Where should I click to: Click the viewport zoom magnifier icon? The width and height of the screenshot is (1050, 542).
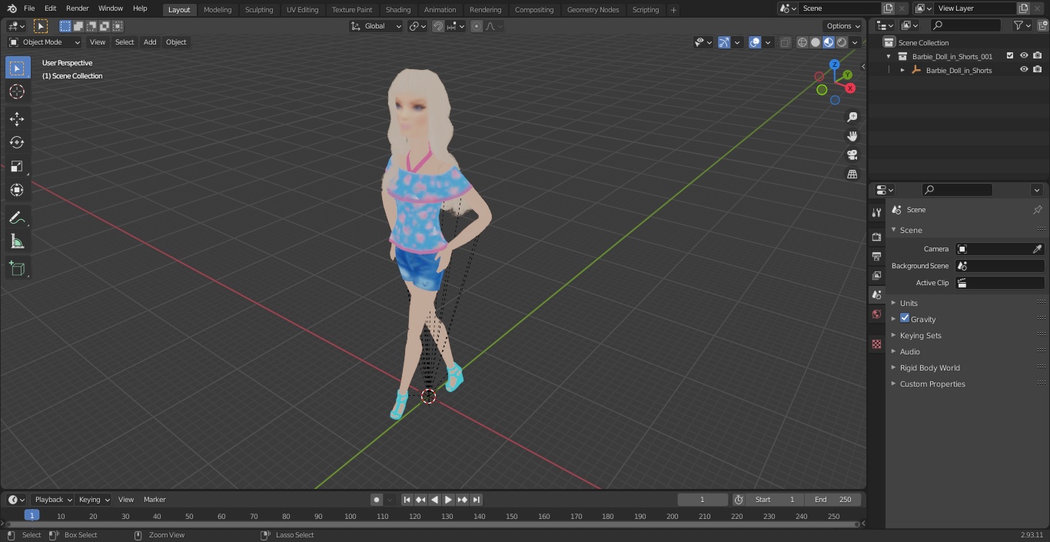tap(852, 117)
